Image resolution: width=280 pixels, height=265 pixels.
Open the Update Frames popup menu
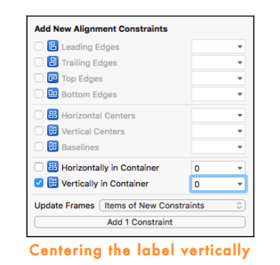click(x=172, y=205)
